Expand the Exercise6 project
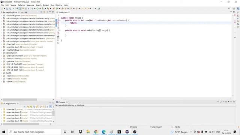Viewport: 240px width, 135px height. coord(1,44)
